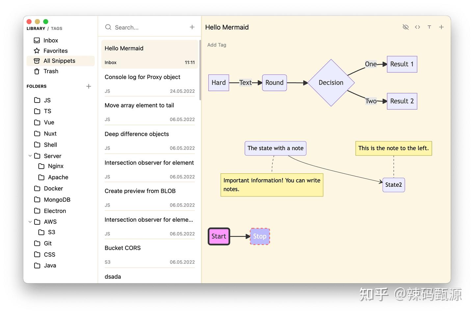Open the Nginx subfolder

[56, 166]
